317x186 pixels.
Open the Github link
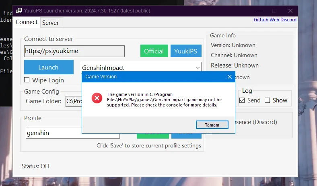tap(261, 20)
